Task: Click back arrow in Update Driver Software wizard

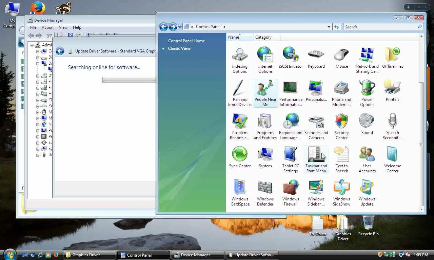Action: pos(60,51)
